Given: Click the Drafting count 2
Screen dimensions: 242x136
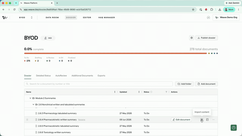Looking at the screenshot, I should pos(38,61).
